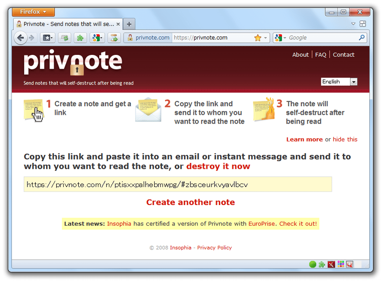Click the envelope with note image
This screenshot has height=281, width=383.
[148, 110]
